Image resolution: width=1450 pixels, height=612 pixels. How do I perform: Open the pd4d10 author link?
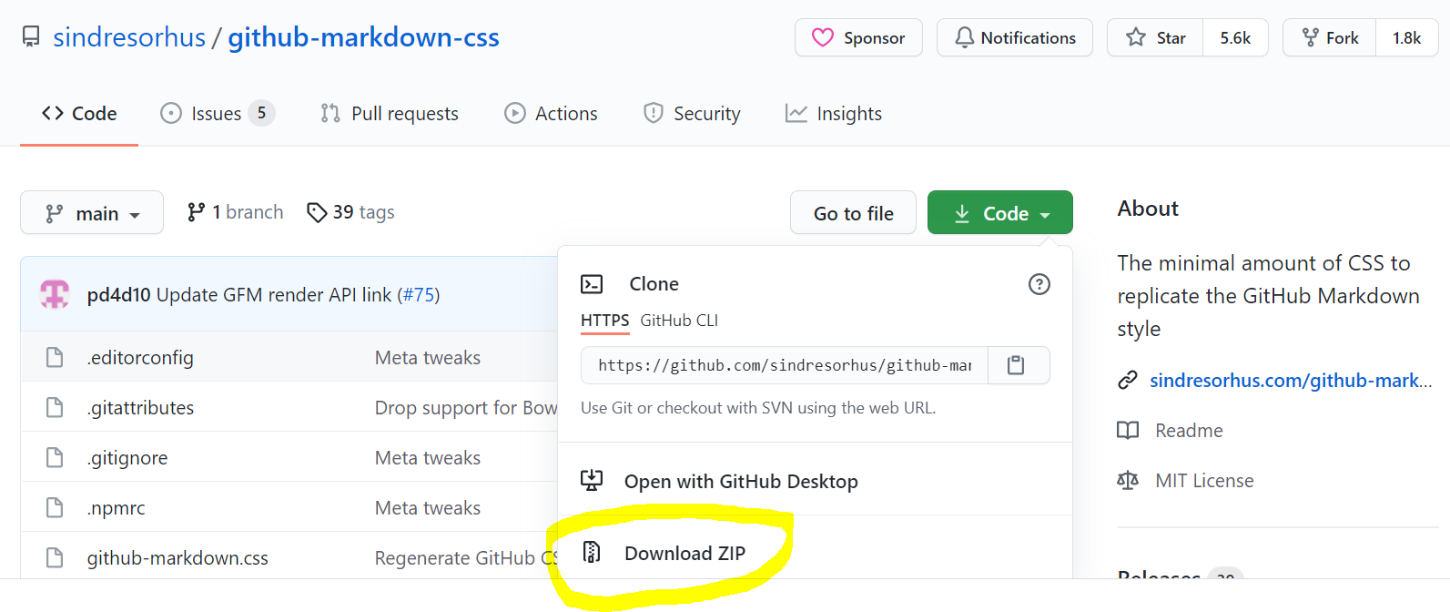pyautogui.click(x=118, y=295)
